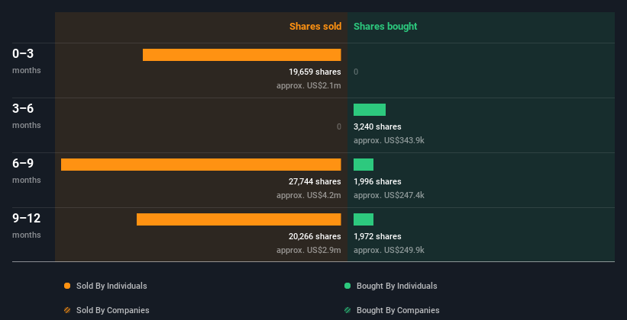Click the striped Sold By Companies legend icon
Image resolution: width=627 pixels, height=320 pixels.
(67, 310)
